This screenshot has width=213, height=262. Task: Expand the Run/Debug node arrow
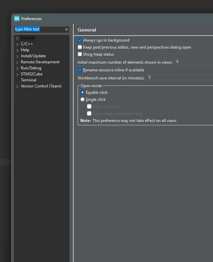[17, 68]
